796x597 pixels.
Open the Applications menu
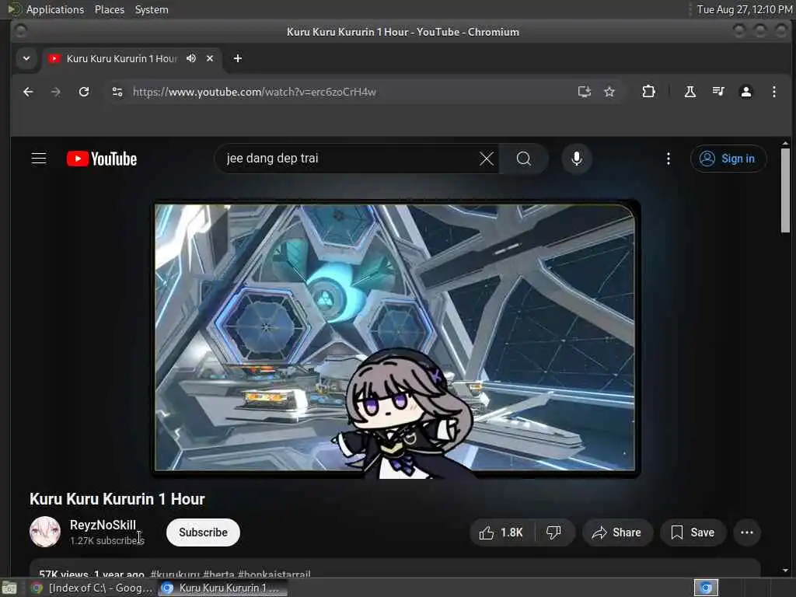pyautogui.click(x=55, y=9)
